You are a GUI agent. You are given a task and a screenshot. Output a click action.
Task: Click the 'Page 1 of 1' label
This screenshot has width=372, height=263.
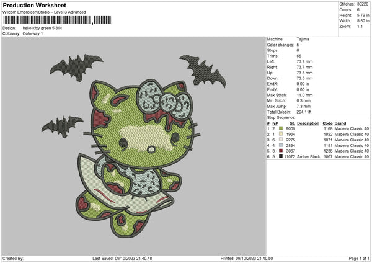tap(359, 258)
